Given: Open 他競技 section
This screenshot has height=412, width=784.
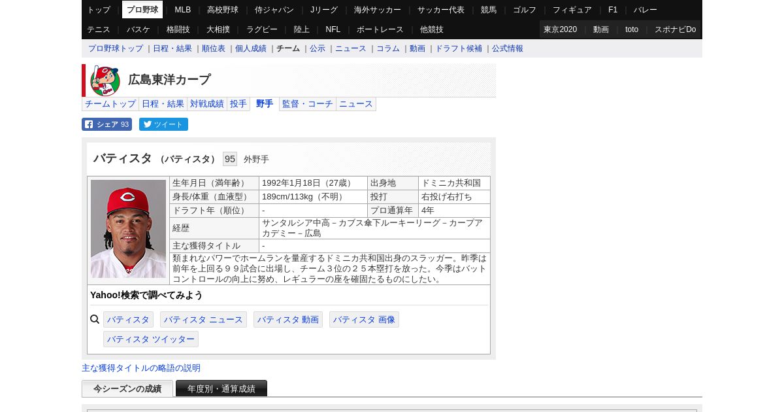Looking at the screenshot, I should [432, 29].
